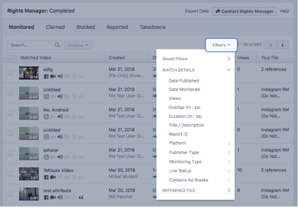Image resolution: width=298 pixels, height=208 pixels.
Task: Collapse the Match Details section
Action: click(x=229, y=70)
